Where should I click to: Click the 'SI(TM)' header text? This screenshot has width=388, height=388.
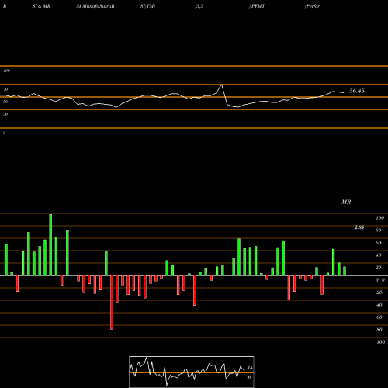147,6
